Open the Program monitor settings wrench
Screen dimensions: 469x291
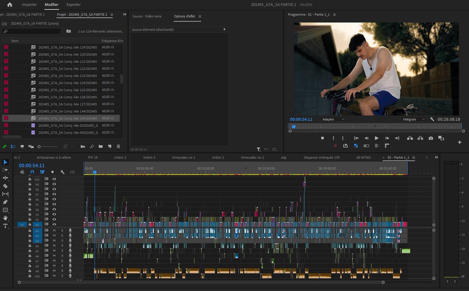pos(432,119)
